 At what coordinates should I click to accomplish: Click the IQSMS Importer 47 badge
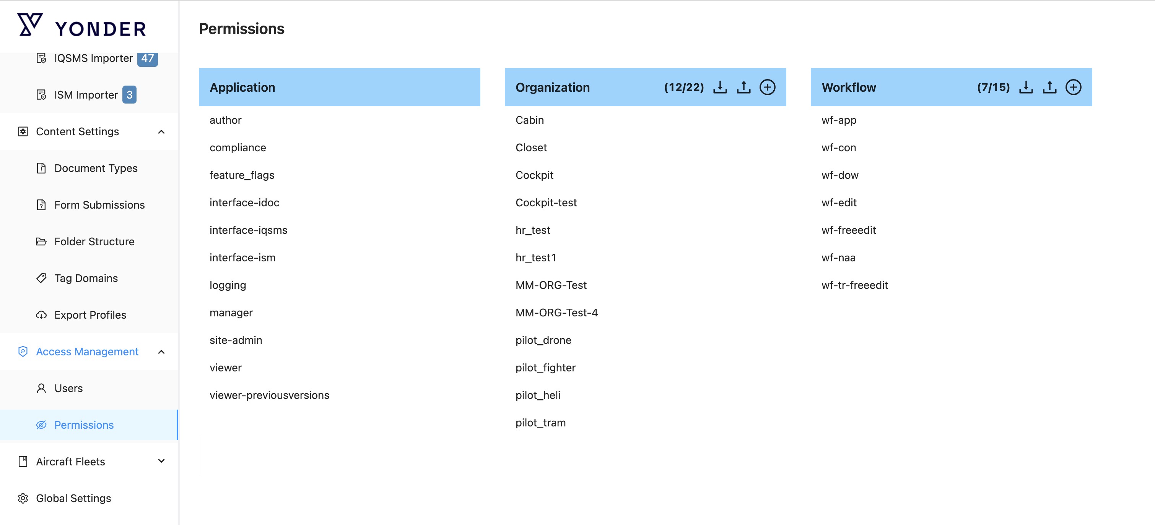[x=148, y=59]
